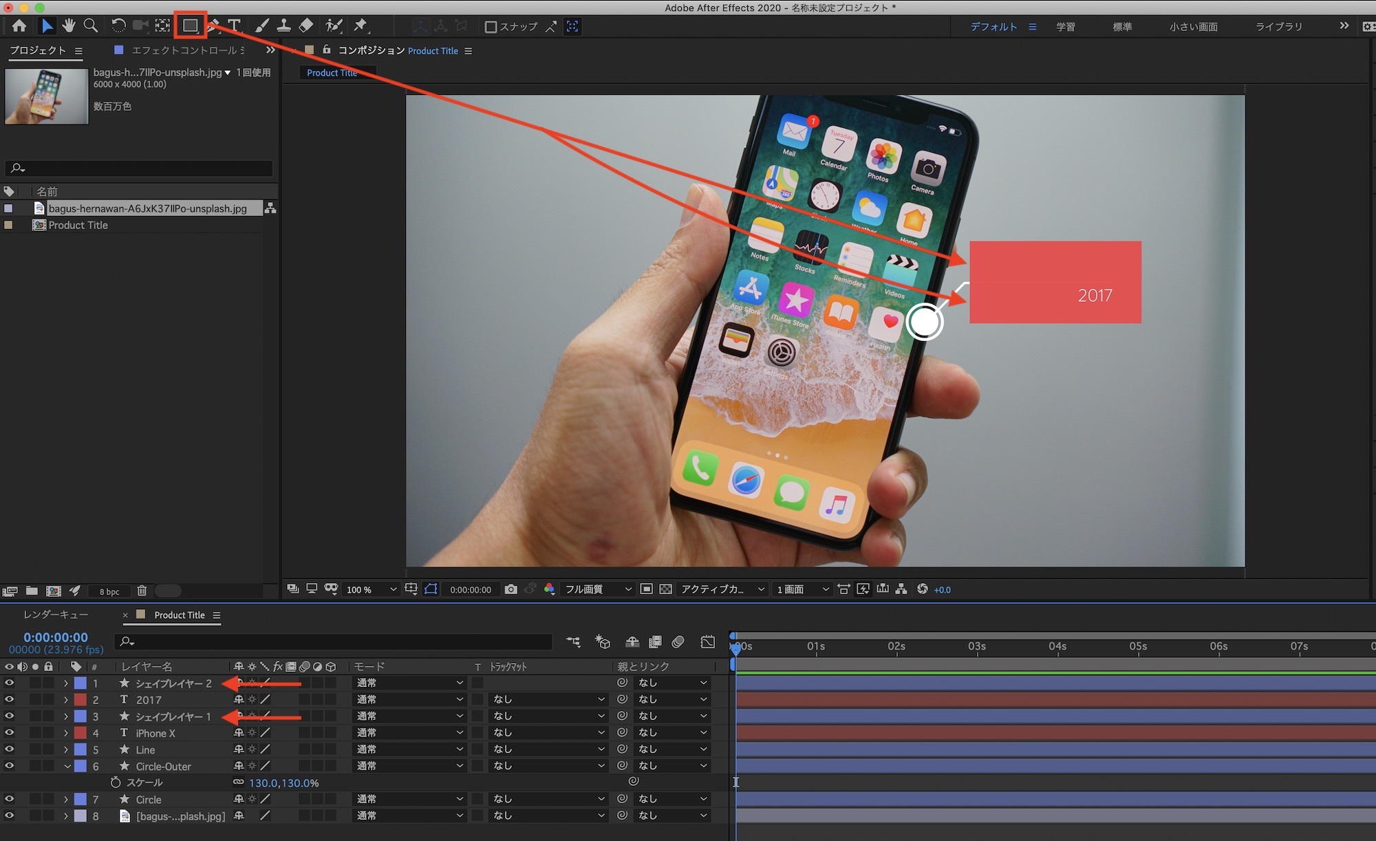The image size is (1376, 841).
Task: Switch to the 学習 workspace
Action: coord(1065,27)
